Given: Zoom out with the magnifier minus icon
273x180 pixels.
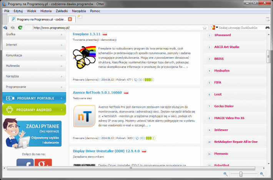Looking at the screenshot, I should (x=225, y=174).
